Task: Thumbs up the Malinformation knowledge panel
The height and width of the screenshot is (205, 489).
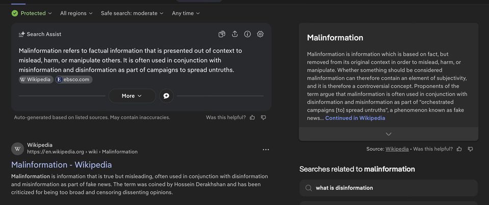Action: tap(459, 149)
